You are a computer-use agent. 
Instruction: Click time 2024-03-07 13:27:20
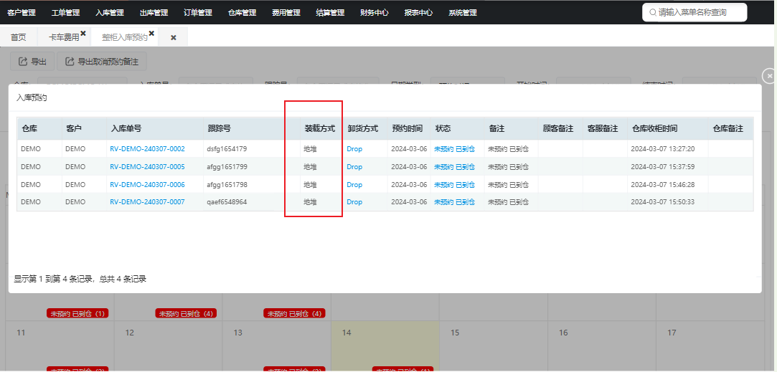tap(662, 148)
